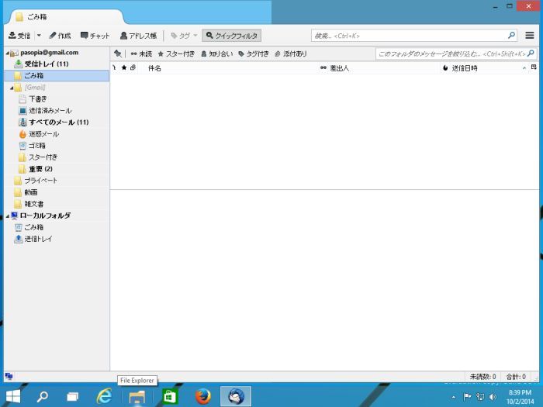Viewport: 543px width, 407px height.
Task: Open ごみ箱 under ローカルフォルダ
Action: point(33,227)
